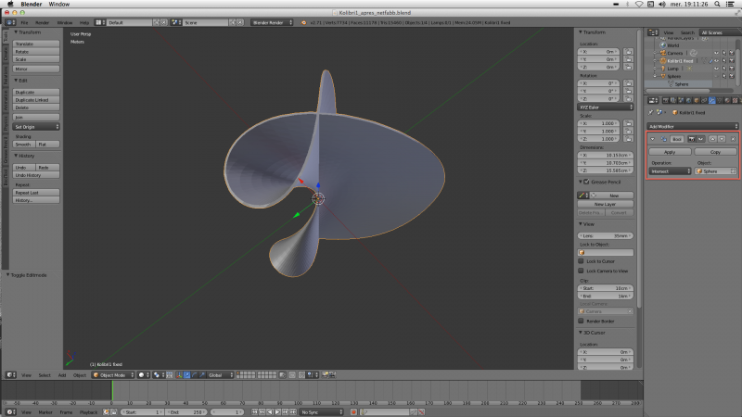This screenshot has width=742, height=417.
Task: Toggle Lock to Cursor checkbox
Action: [x=581, y=261]
